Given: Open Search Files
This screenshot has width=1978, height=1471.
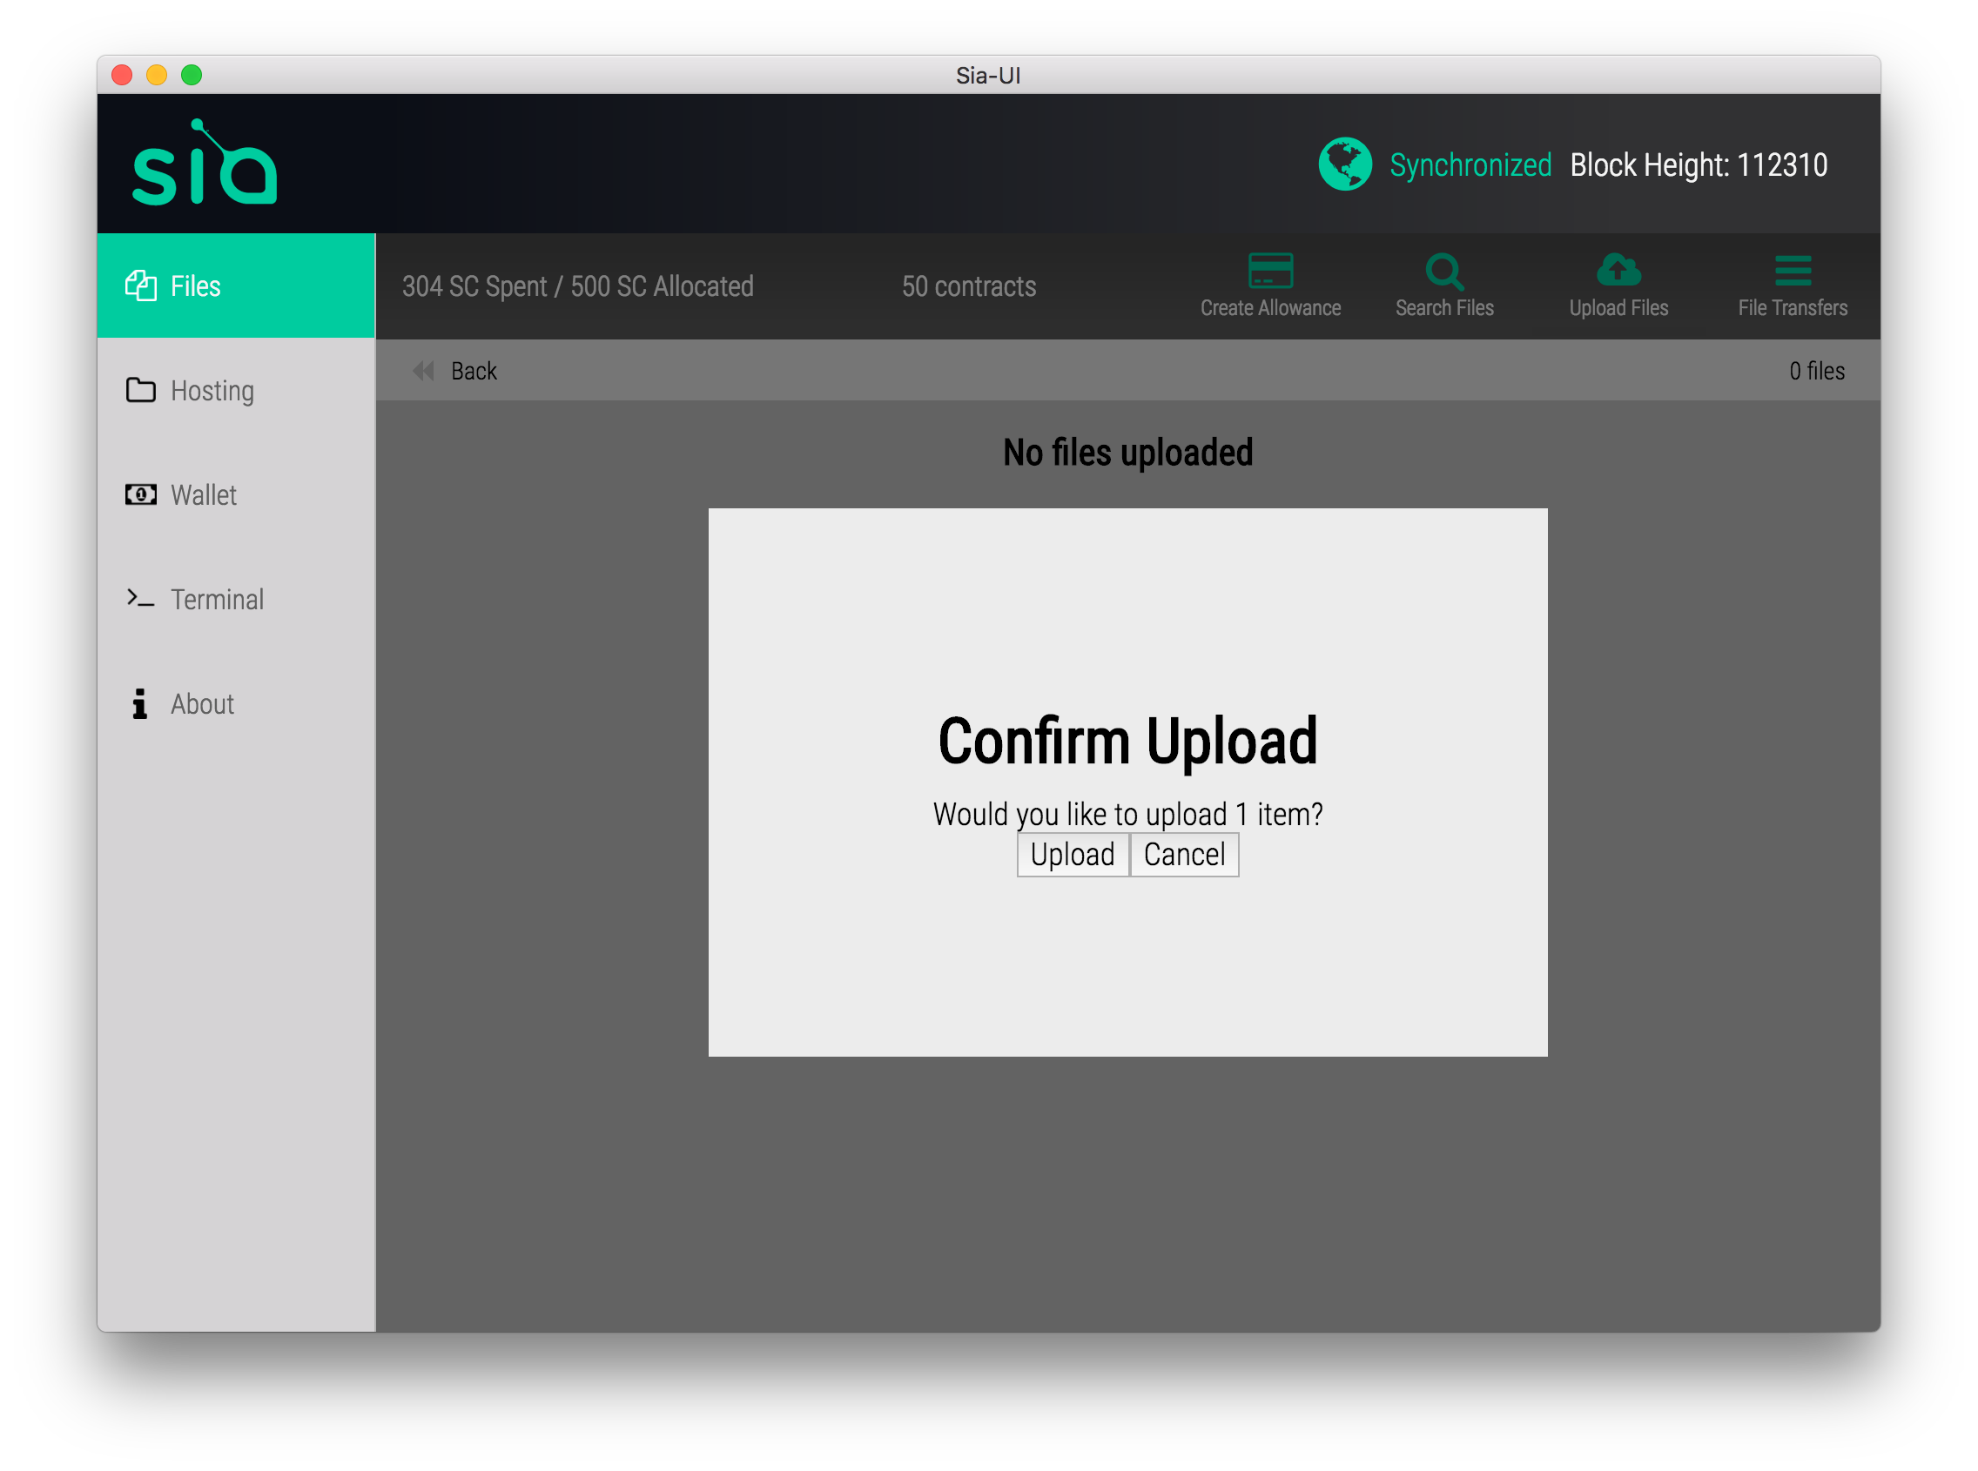Looking at the screenshot, I should (1443, 272).
